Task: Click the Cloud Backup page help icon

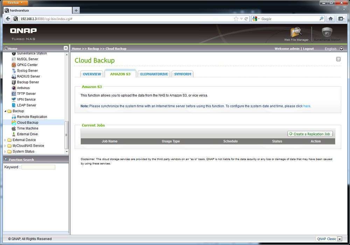Action: (338, 59)
